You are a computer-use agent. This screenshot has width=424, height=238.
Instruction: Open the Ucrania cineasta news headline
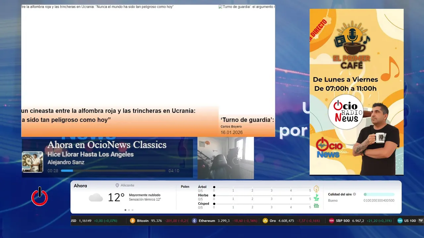pos(108,115)
